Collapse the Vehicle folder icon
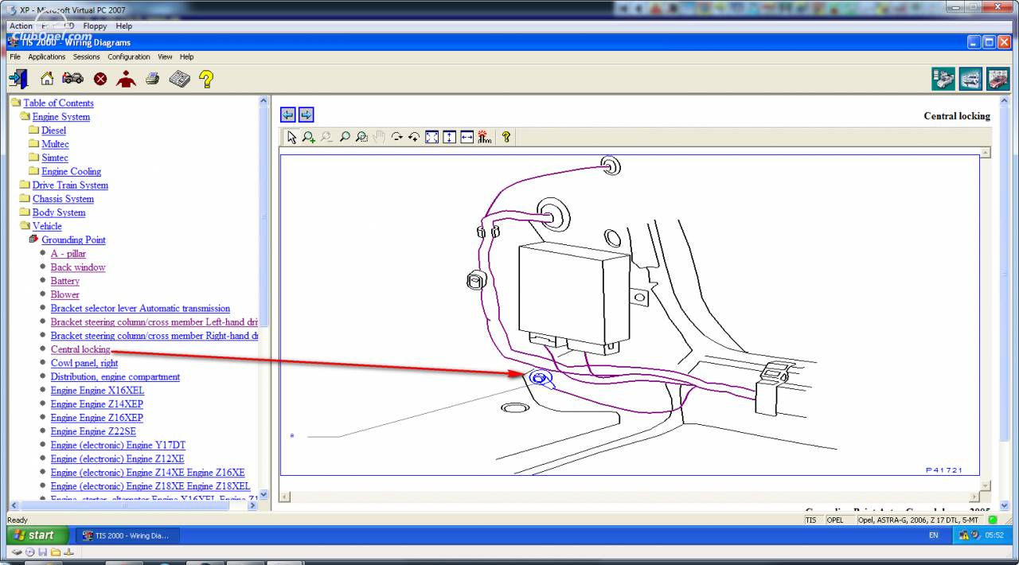This screenshot has height=565, width=1019. pyautogui.click(x=25, y=226)
